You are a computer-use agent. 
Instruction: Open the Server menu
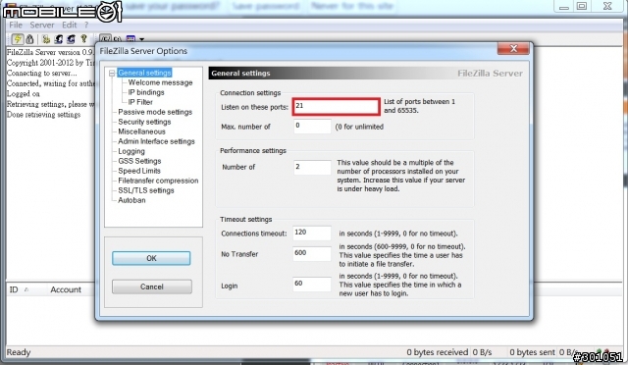[41, 25]
